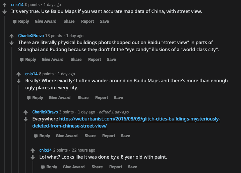Report the 'Everywhere' link comment
The height and width of the screenshot is (173, 241).
point(109,136)
